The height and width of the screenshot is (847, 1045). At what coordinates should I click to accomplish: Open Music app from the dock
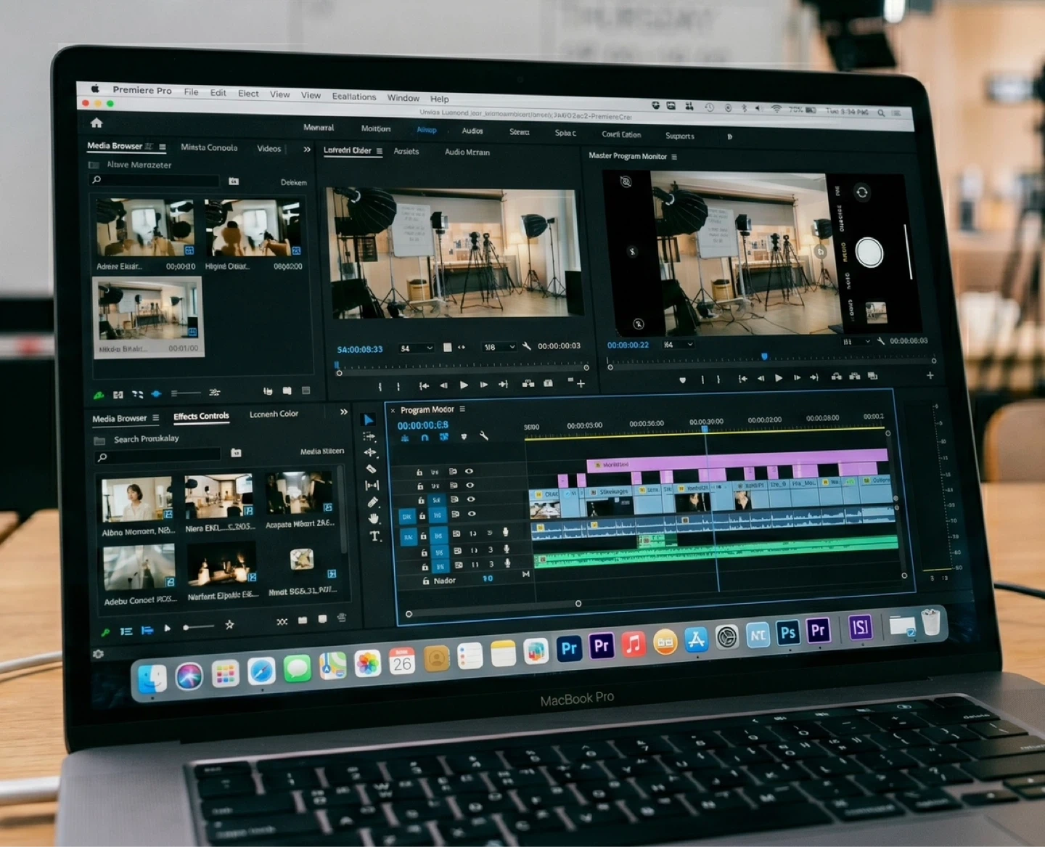pyautogui.click(x=633, y=644)
